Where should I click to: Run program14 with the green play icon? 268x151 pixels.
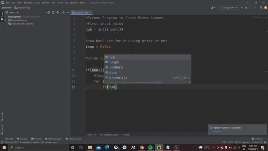point(242,8)
